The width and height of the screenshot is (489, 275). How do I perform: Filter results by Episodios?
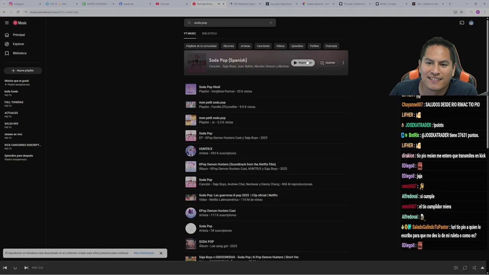297,46
